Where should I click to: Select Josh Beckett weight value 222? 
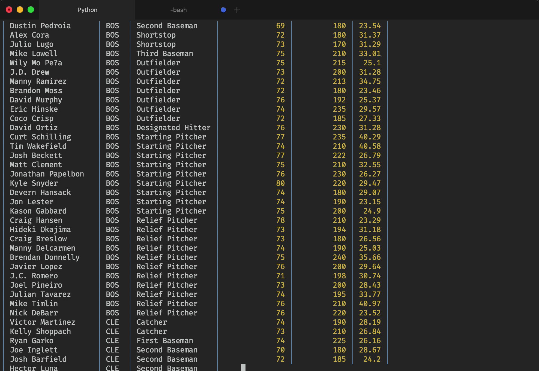[338, 156]
